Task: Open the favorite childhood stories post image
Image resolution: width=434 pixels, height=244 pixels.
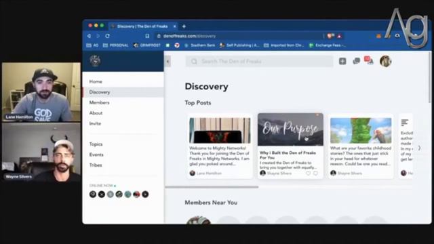Action: 361,131
